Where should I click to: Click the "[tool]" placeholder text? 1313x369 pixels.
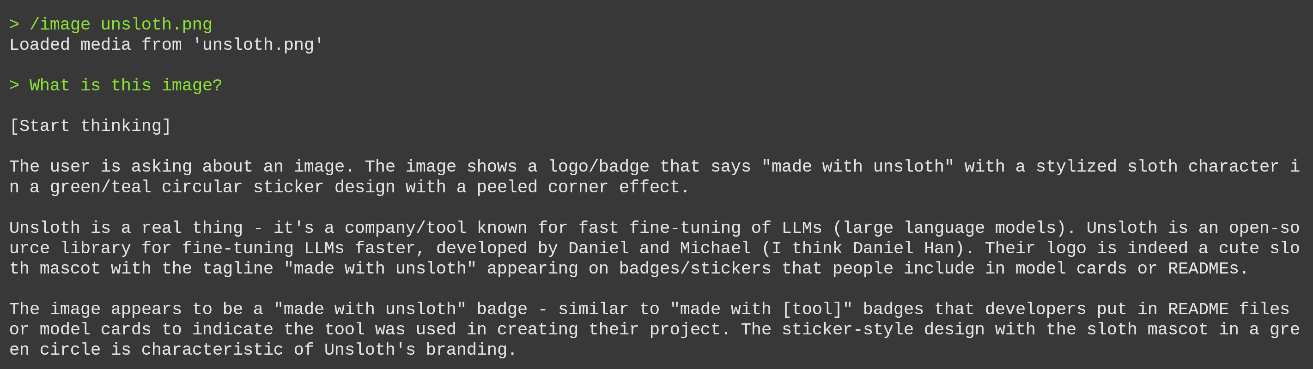pyautogui.click(x=812, y=309)
